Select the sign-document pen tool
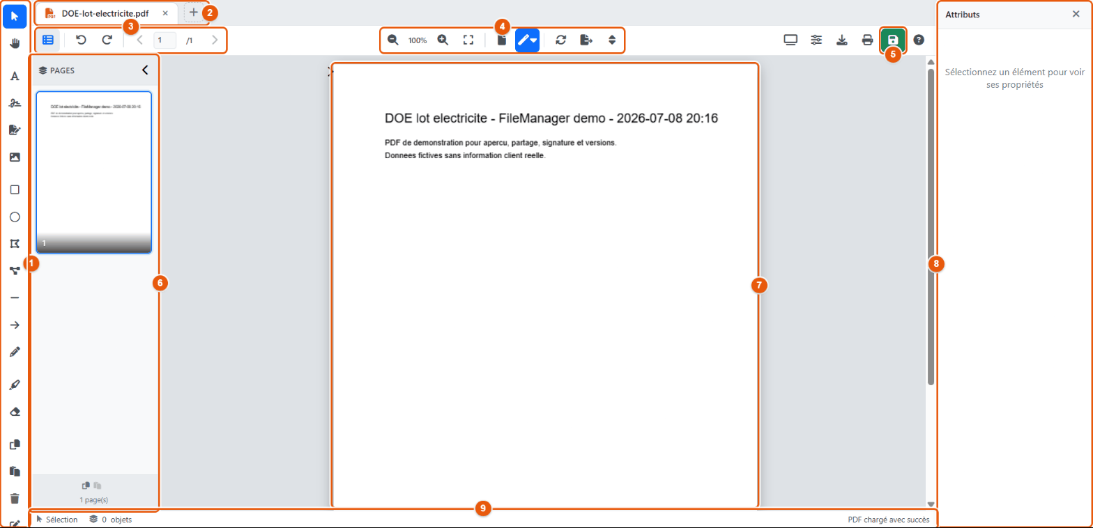Image resolution: width=1093 pixels, height=528 pixels. click(x=15, y=130)
